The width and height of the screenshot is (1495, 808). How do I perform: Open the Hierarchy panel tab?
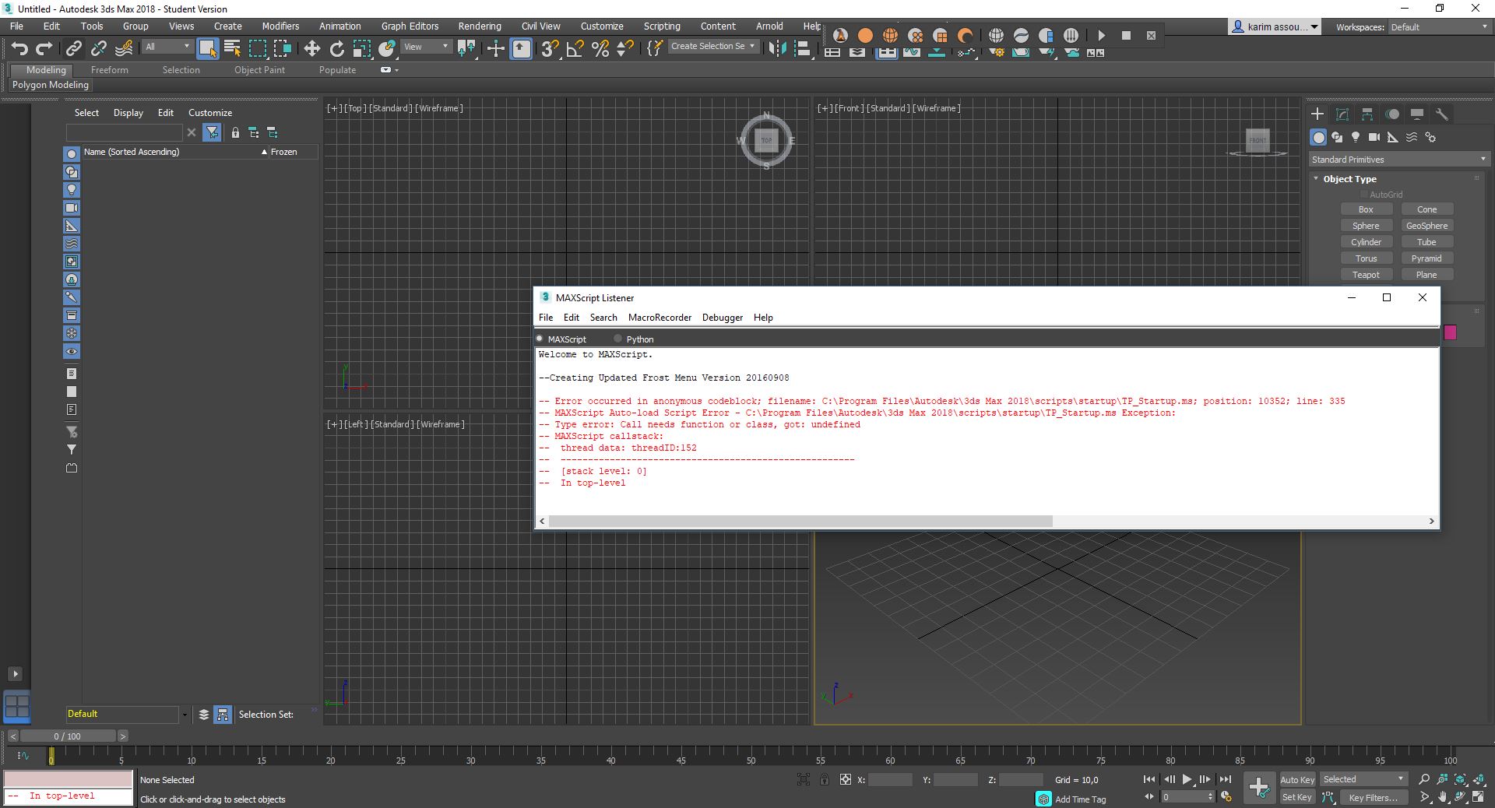[1367, 114]
